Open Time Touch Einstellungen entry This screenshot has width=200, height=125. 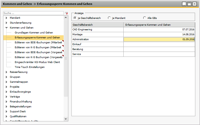click(30, 67)
